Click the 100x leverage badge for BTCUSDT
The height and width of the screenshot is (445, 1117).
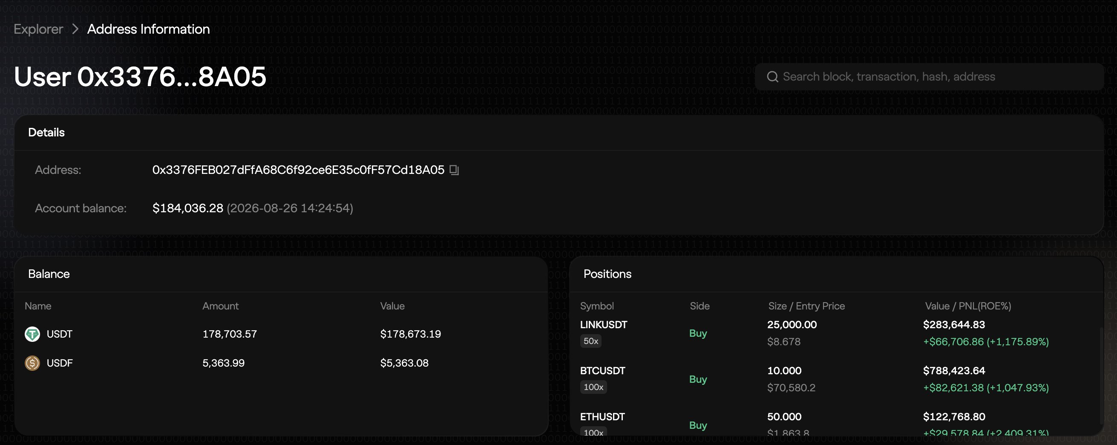coord(593,387)
